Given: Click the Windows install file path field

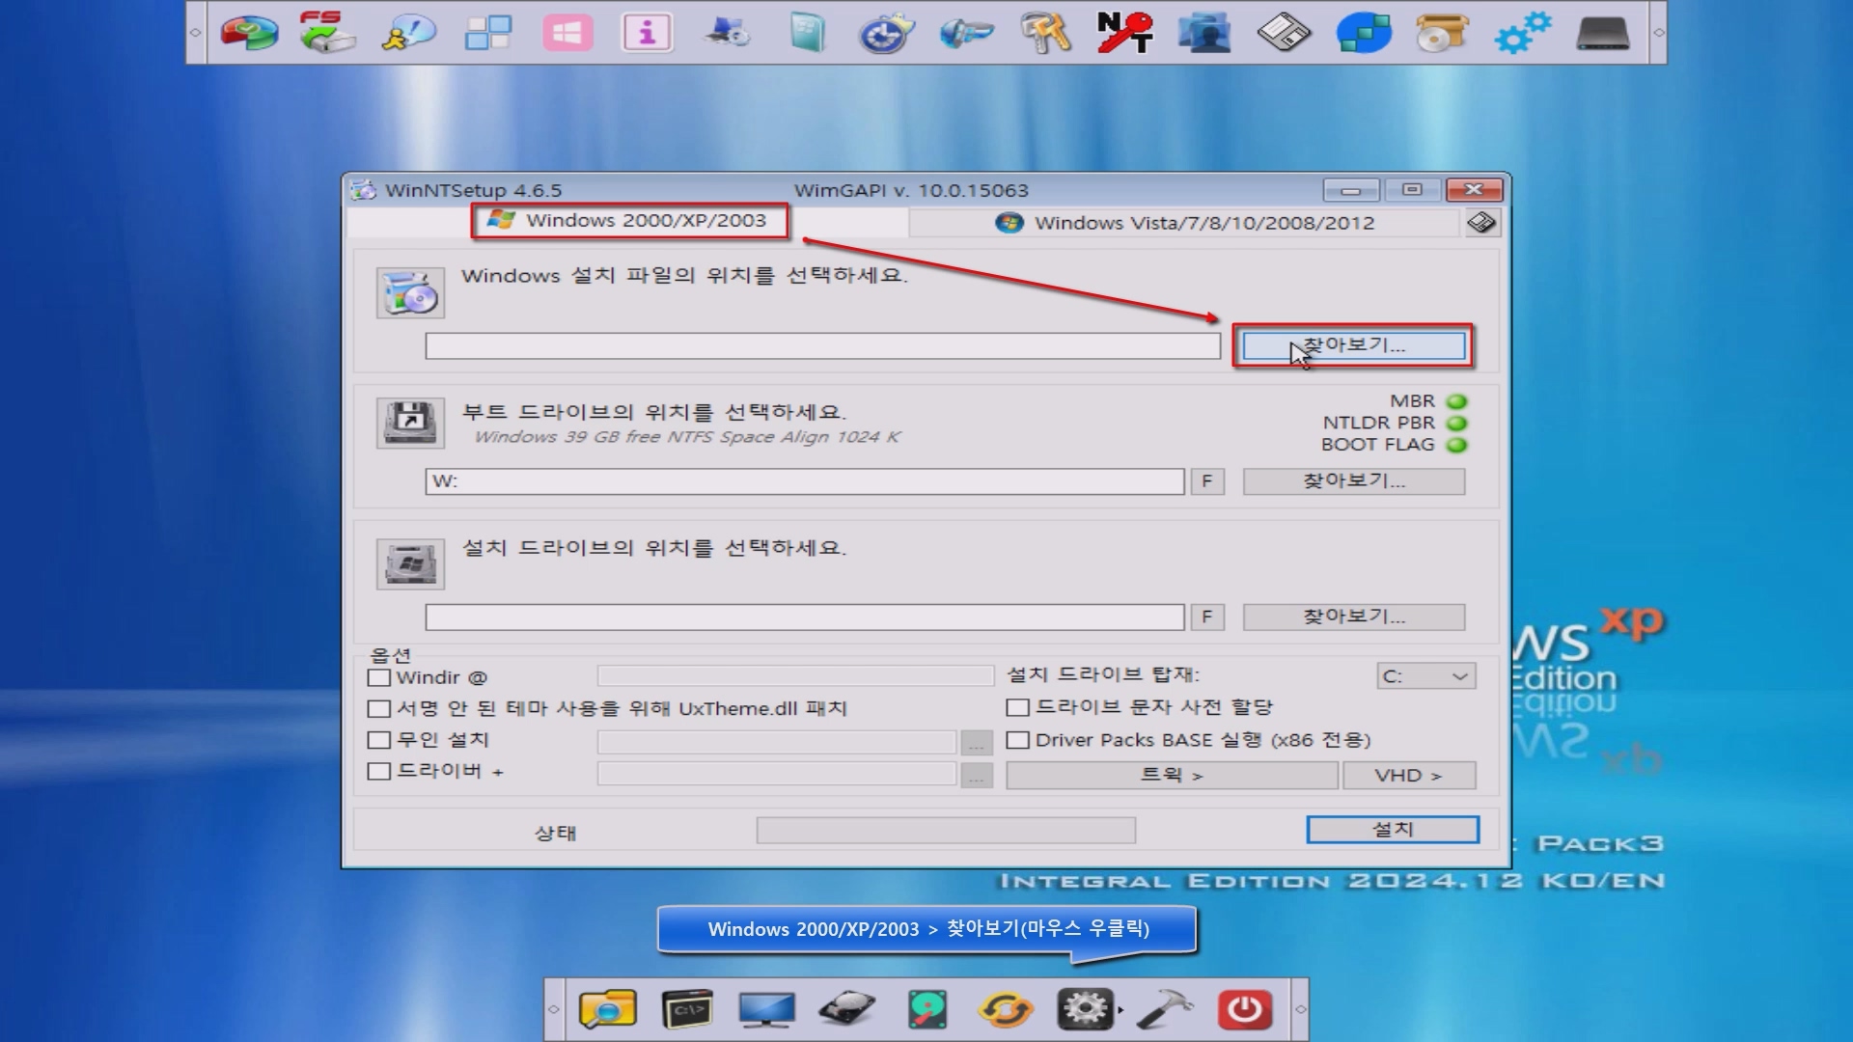Looking at the screenshot, I should [822, 346].
